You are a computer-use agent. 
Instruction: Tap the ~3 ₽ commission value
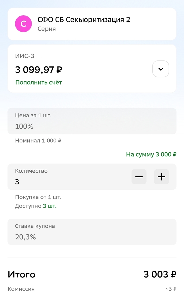[171, 289]
